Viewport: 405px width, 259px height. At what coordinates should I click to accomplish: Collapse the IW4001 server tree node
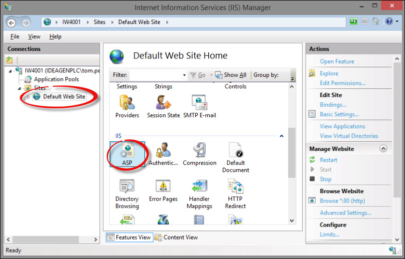click(x=10, y=71)
